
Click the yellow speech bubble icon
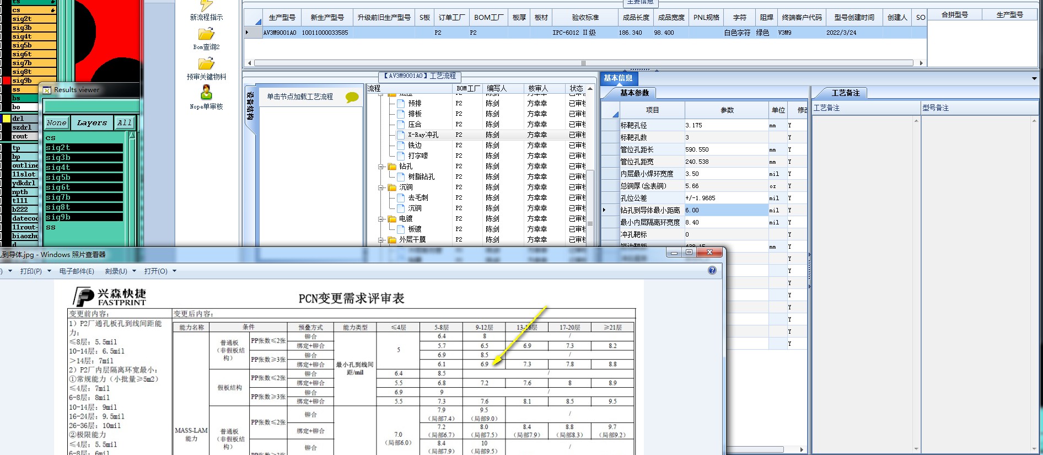[x=352, y=98]
